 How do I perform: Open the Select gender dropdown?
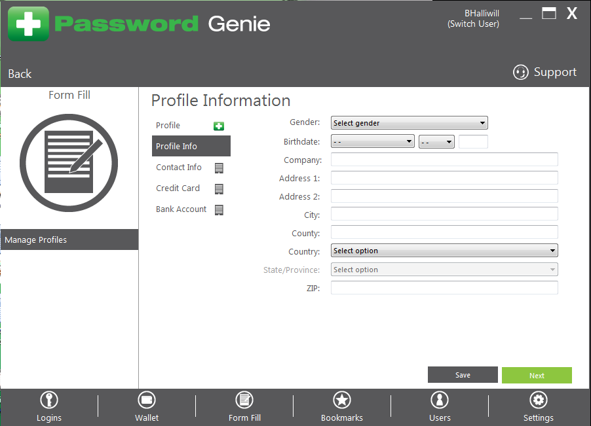click(410, 122)
